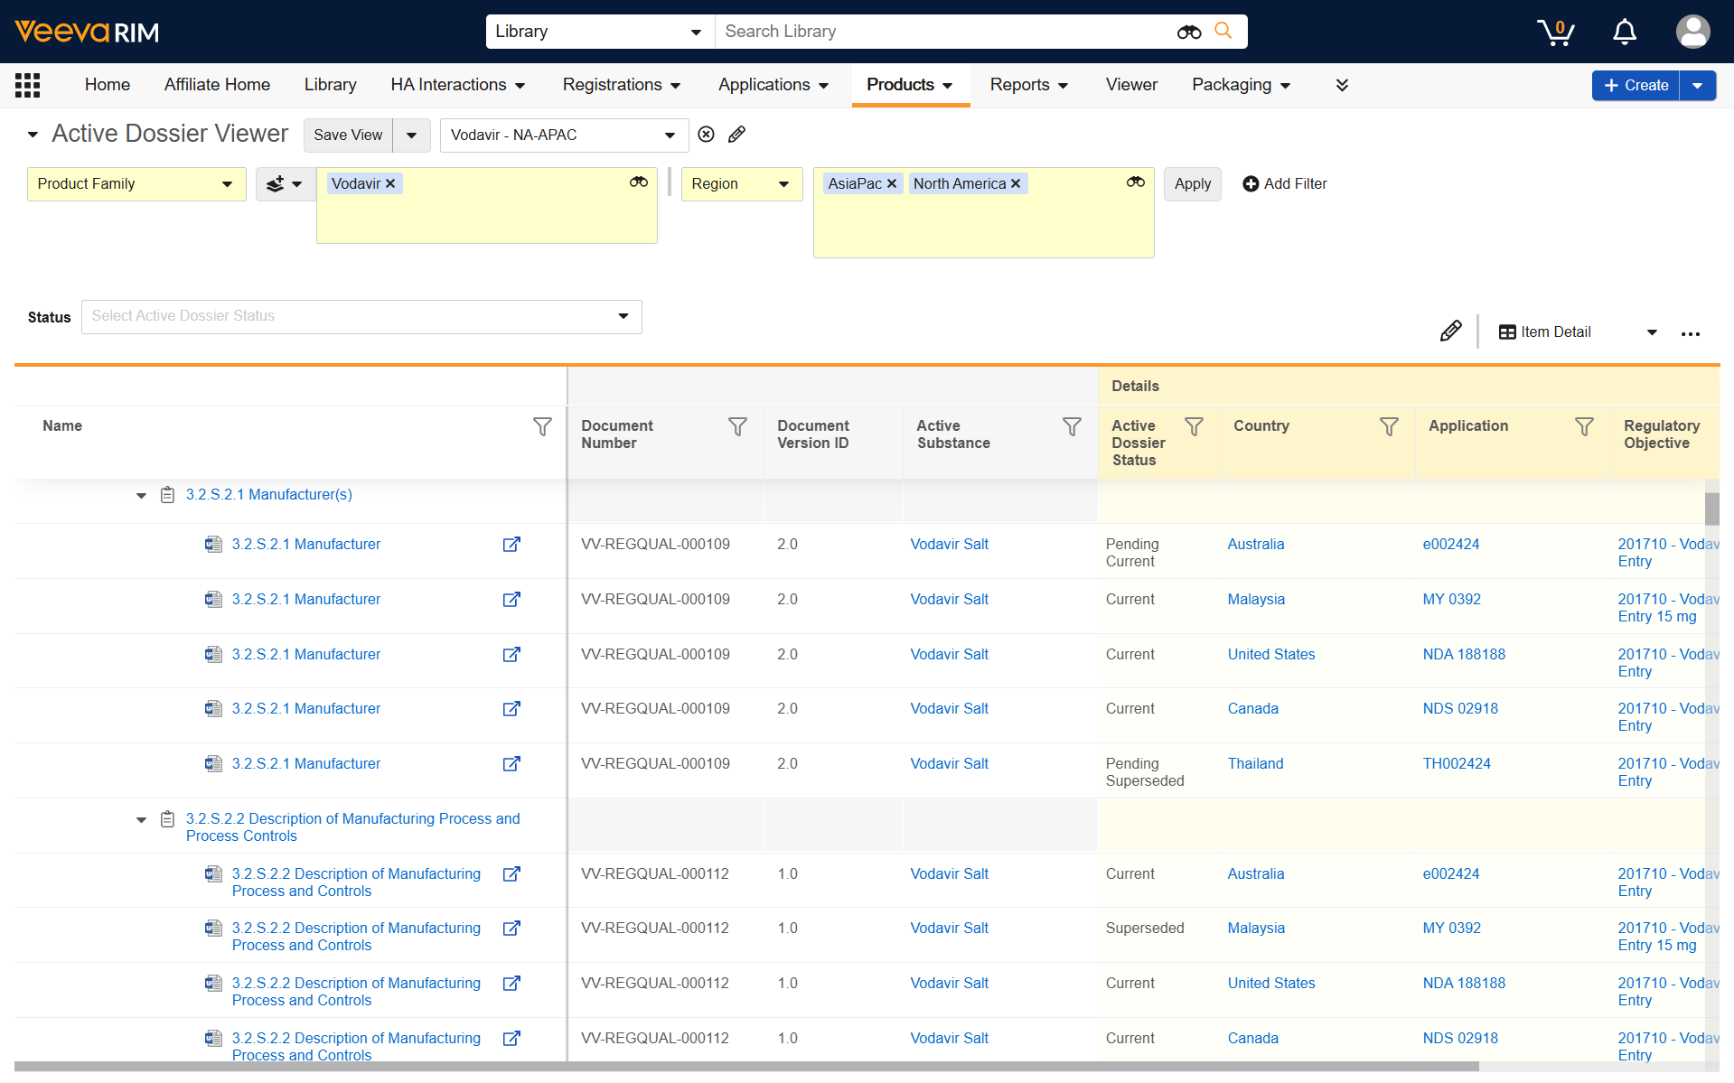Show more navigation tabs chevron

click(x=1342, y=85)
